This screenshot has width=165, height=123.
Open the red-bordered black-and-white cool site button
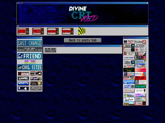36,73
